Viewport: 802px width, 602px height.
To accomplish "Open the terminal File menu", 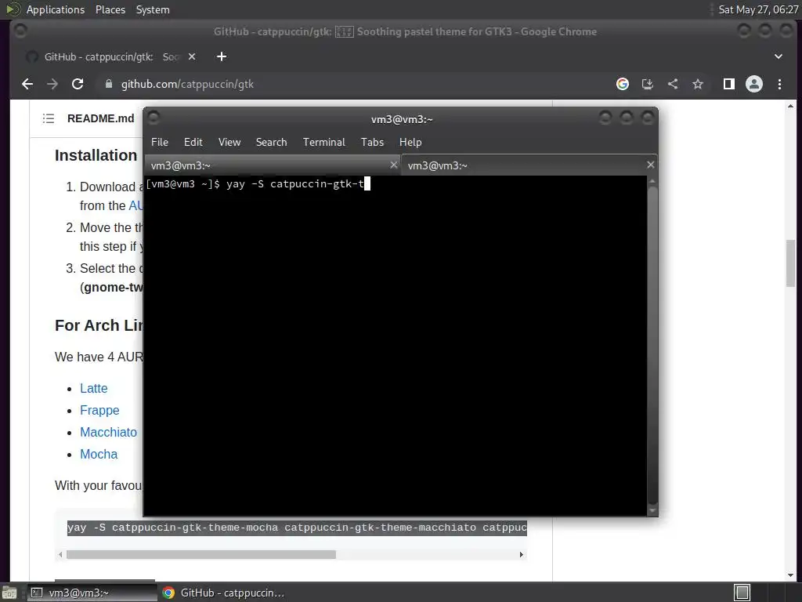I will pos(160,142).
